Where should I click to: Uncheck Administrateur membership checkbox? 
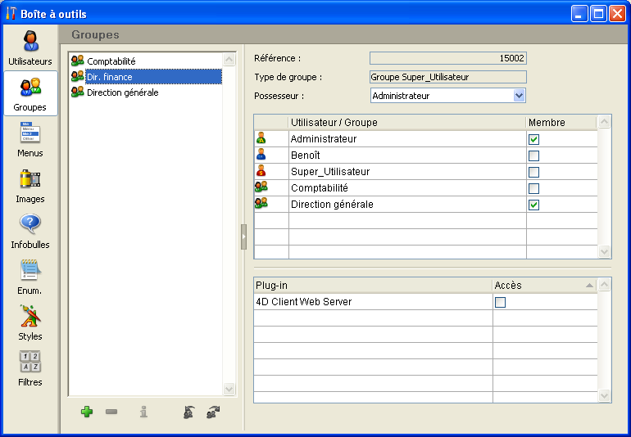coord(533,139)
